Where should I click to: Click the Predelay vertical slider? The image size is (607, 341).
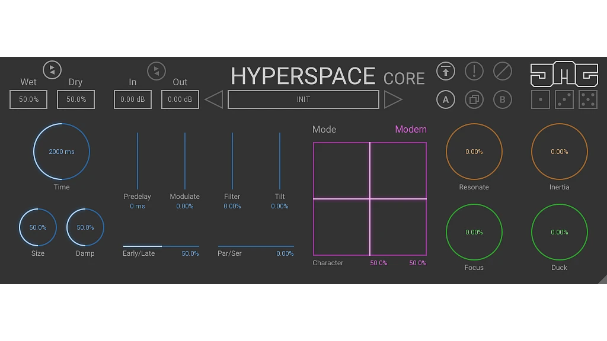tap(138, 161)
